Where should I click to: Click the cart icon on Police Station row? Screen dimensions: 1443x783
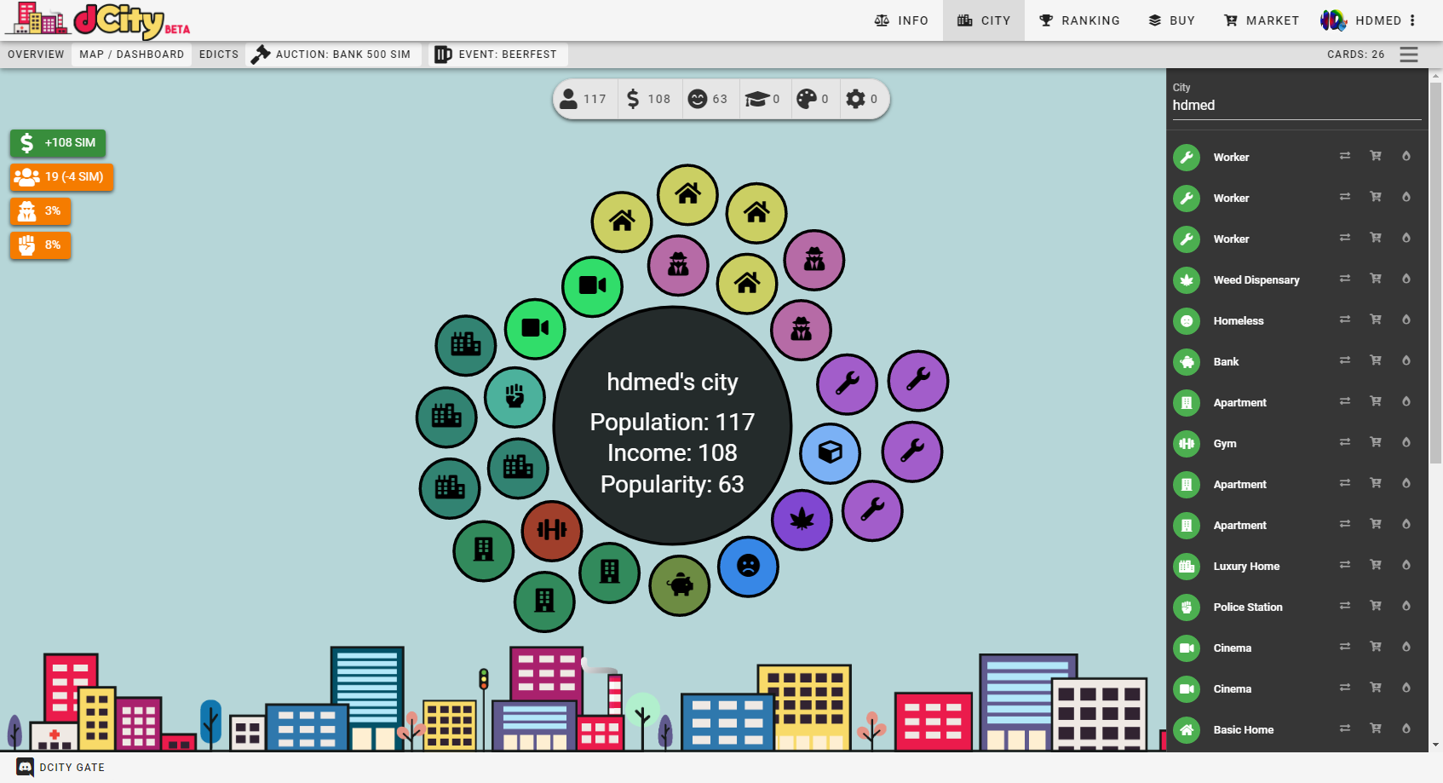pyautogui.click(x=1376, y=606)
